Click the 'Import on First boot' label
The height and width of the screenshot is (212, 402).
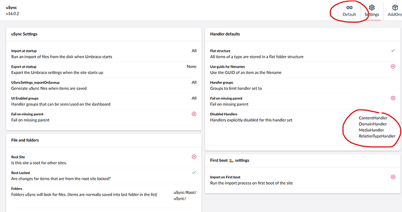tap(225, 177)
